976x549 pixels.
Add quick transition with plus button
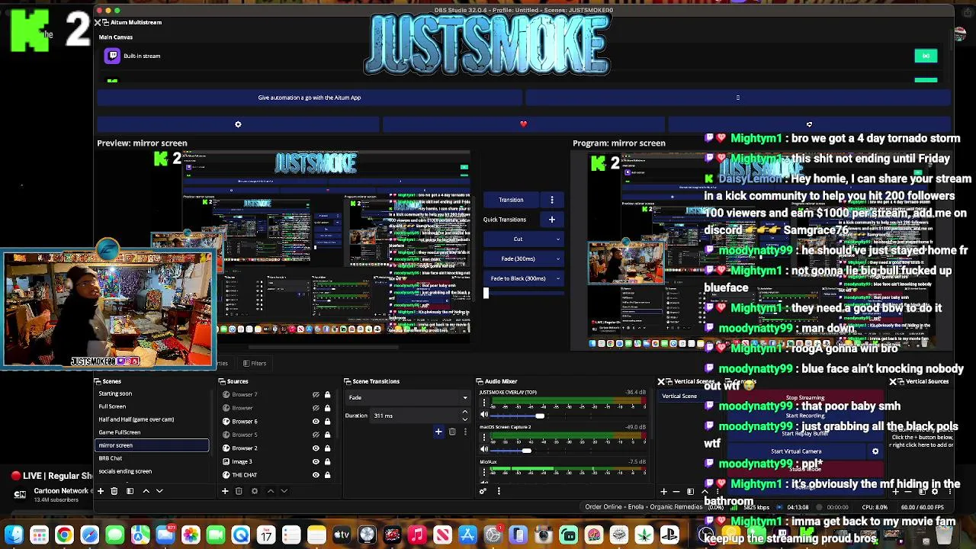pos(552,220)
